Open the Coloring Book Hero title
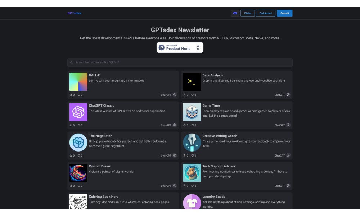The image size is (360, 216). click(x=104, y=197)
